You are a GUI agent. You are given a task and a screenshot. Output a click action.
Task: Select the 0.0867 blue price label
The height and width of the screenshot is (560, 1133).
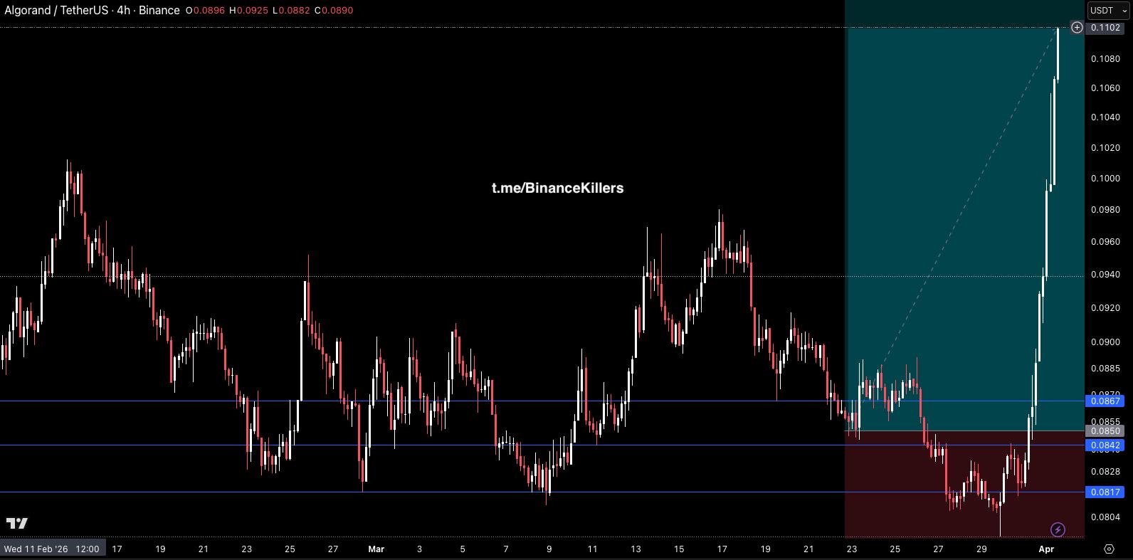click(x=1105, y=401)
